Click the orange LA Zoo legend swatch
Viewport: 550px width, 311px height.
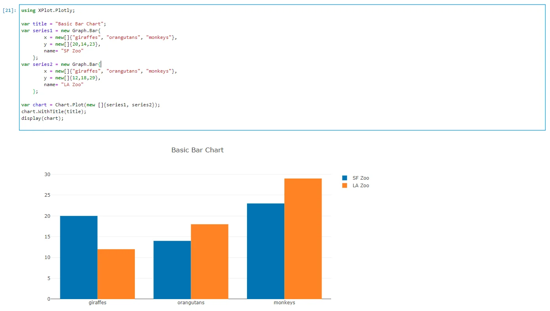pos(345,186)
